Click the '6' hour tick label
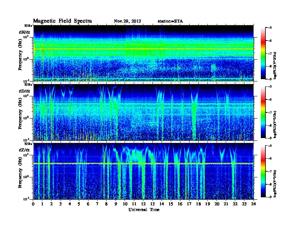This screenshot has width=302, height=234. (88, 204)
